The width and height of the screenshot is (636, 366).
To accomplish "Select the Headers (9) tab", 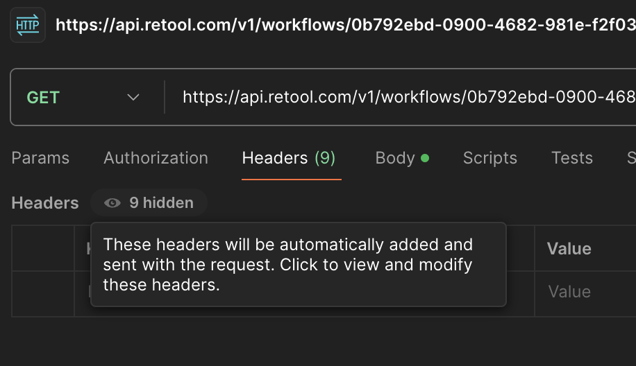I will (x=289, y=158).
